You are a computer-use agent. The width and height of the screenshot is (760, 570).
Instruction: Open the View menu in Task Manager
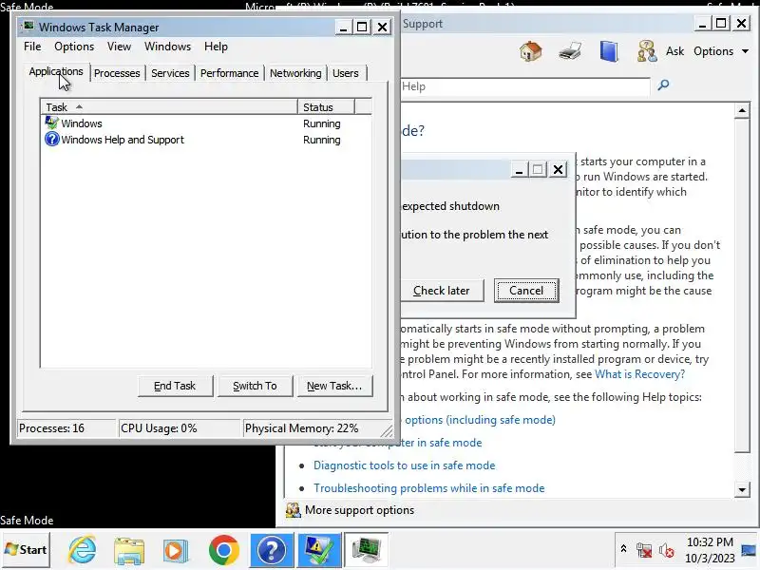(x=119, y=47)
